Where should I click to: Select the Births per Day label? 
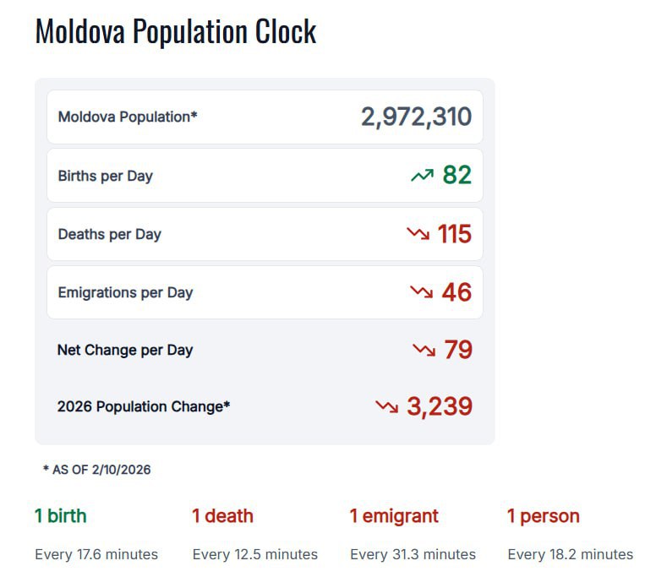(105, 176)
